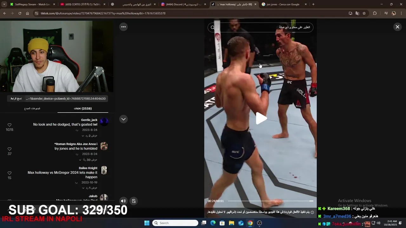Open Microsoft Store from taskbar

222,223
